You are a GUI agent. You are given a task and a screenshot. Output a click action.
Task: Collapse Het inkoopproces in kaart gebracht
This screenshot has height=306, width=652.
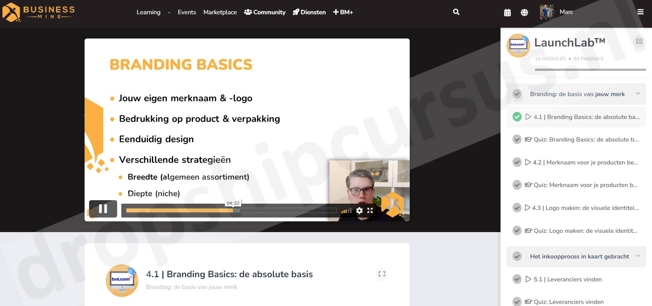(638, 256)
